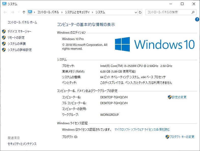Click the computer icon in address bar
Image resolution: width=200 pixels, height=151 pixels.
(30, 12)
